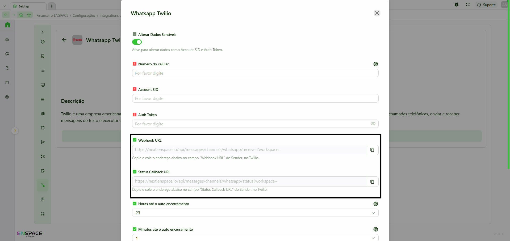Click the bug report icon
The height and width of the screenshot is (241, 510).
click(x=456, y=5)
